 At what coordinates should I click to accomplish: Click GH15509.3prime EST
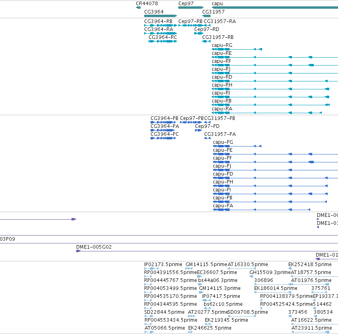[251, 276]
